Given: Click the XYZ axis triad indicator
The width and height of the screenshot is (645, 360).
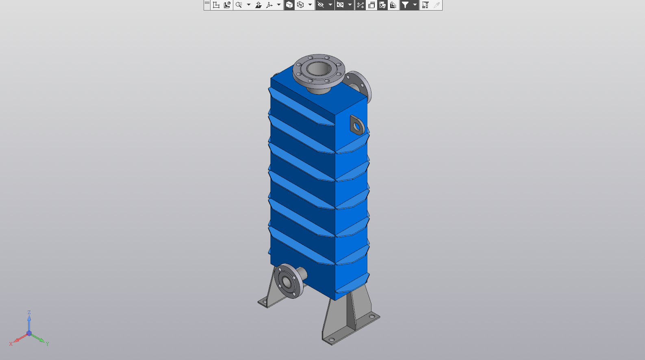Looking at the screenshot, I should 29,329.
